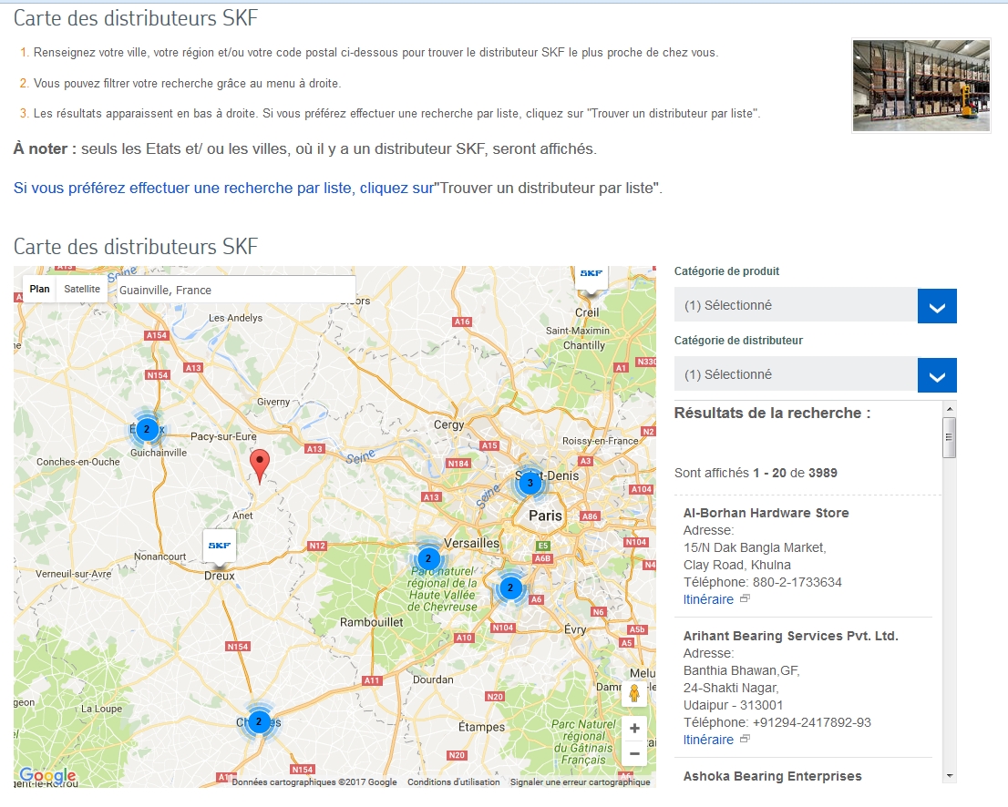Viewport: 1008px width, 807px height.
Task: Switch map to Plan view
Action: tap(39, 290)
